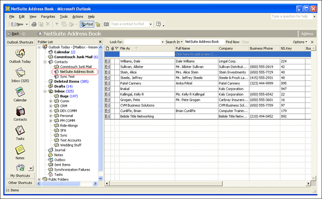The height and width of the screenshot is (199, 322).
Task: Open the Outlook Today shortcut icon
Action: click(20, 54)
